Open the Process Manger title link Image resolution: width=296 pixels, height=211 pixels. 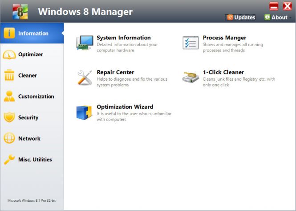(x=224, y=38)
